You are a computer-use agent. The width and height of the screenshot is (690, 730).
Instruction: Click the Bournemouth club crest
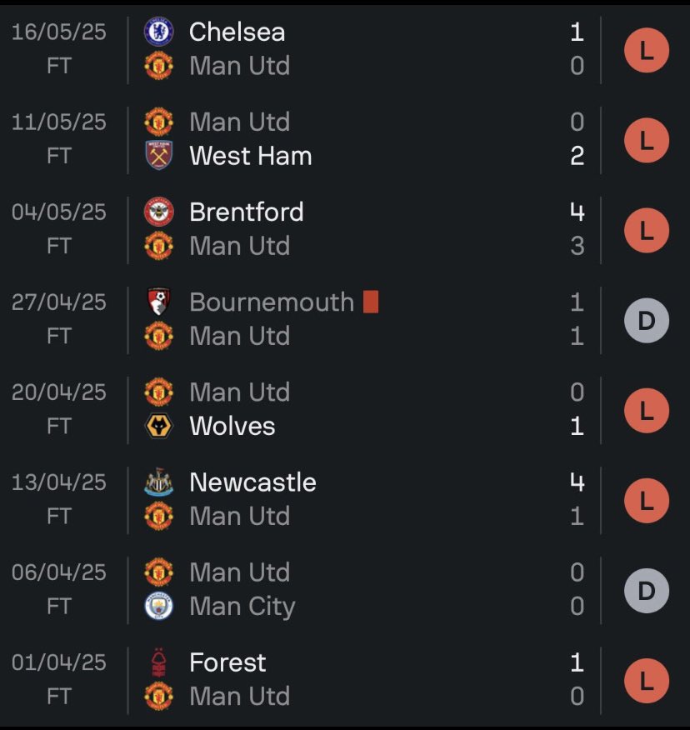click(x=159, y=302)
